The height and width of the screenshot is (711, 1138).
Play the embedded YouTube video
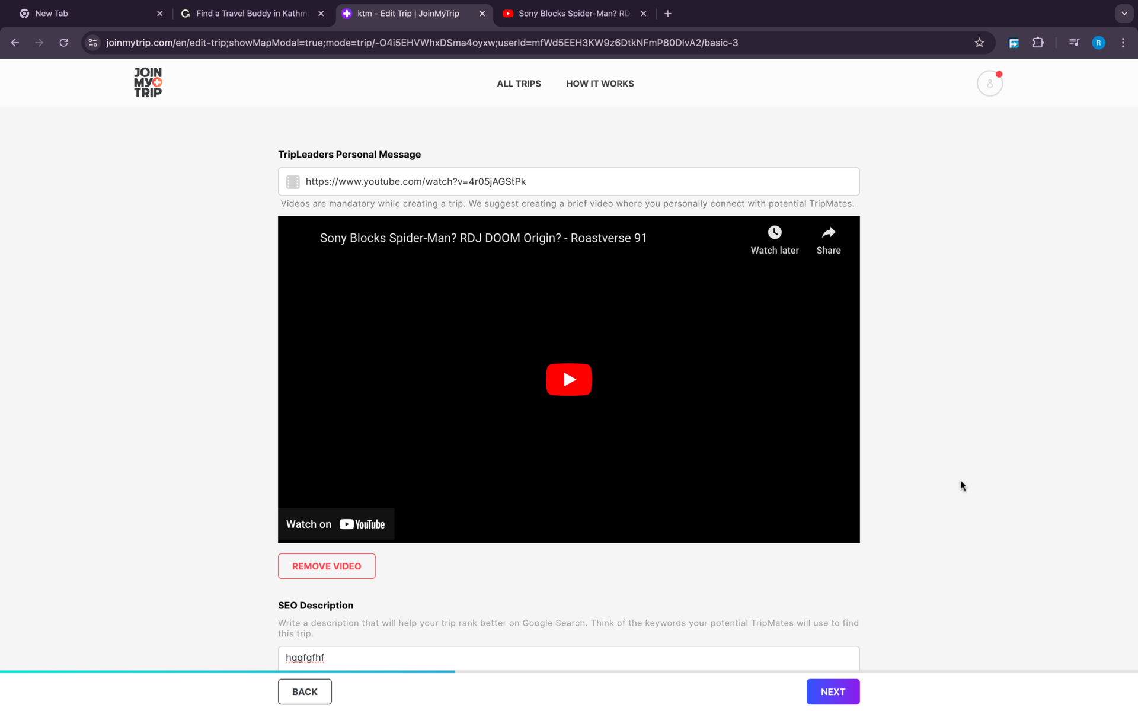coord(568,379)
